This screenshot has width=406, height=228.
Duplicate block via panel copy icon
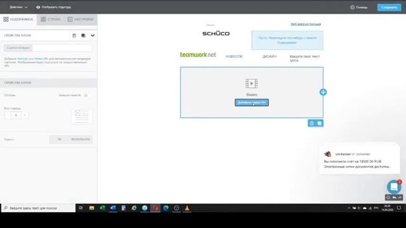[x=83, y=35]
